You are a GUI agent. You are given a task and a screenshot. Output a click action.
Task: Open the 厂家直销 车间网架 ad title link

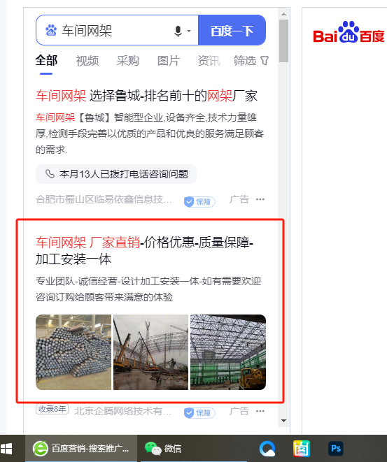[145, 251]
